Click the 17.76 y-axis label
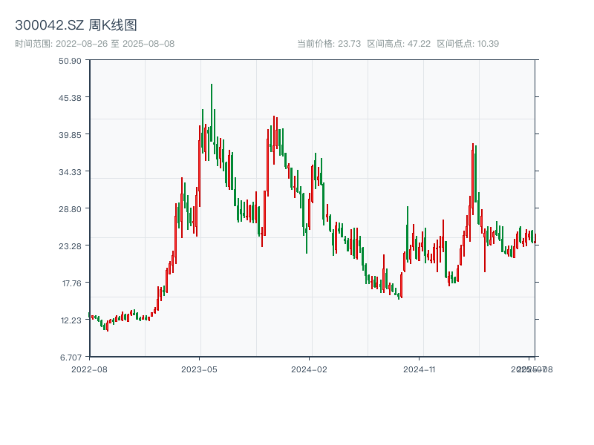 71,283
